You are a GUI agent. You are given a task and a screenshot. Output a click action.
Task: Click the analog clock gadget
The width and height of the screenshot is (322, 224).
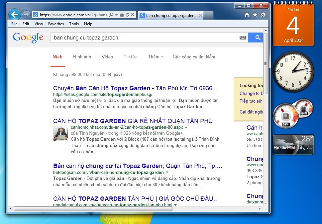(293, 71)
